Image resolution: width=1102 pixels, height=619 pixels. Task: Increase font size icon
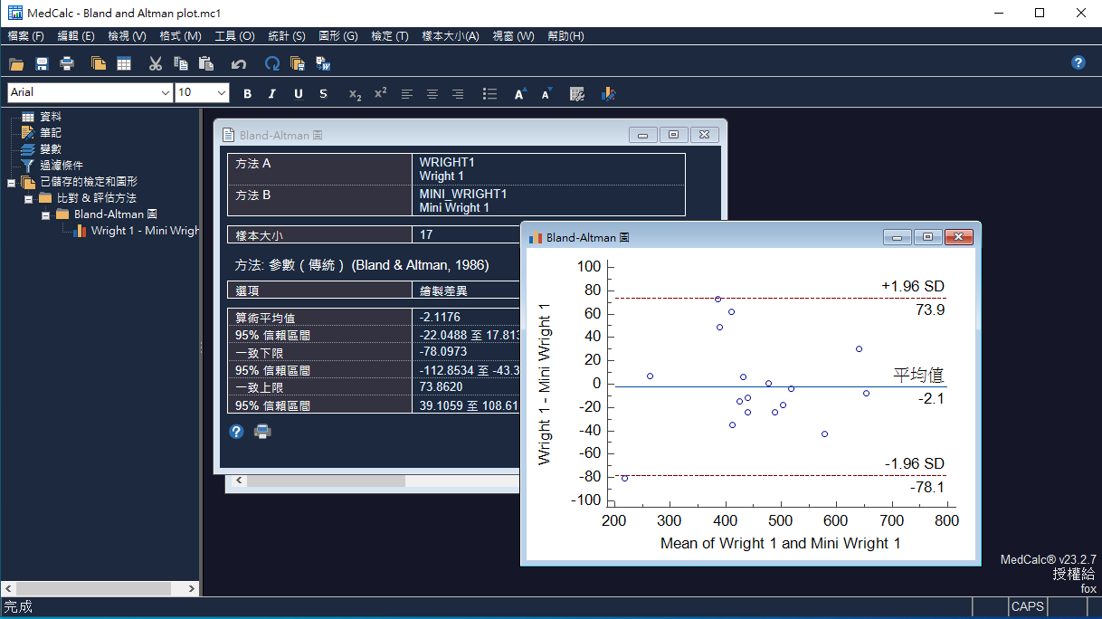(x=520, y=93)
